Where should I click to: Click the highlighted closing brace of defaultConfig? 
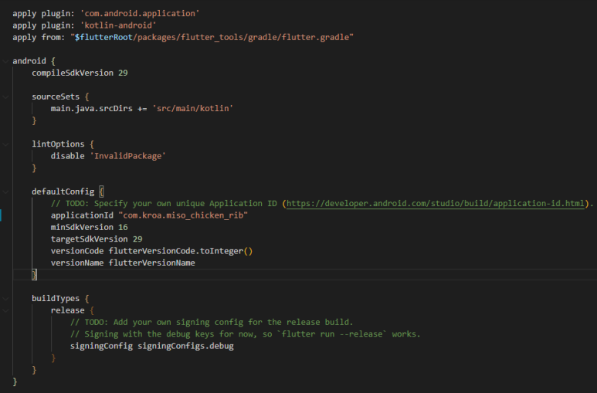pyautogui.click(x=34, y=275)
